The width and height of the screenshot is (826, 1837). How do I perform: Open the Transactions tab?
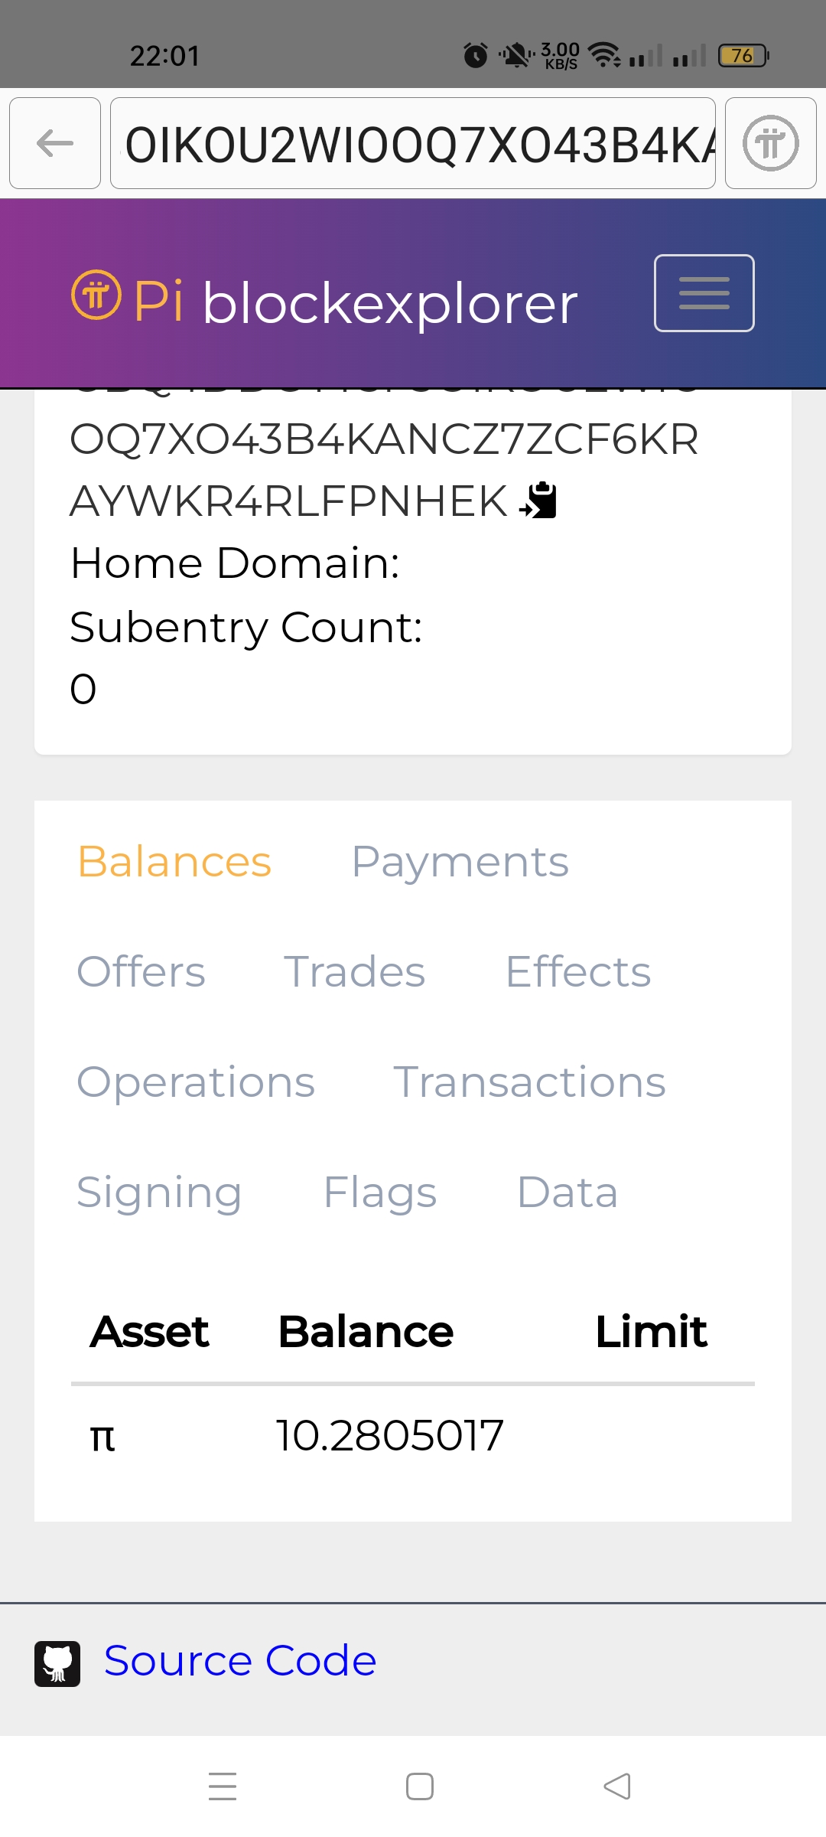[x=529, y=1082]
